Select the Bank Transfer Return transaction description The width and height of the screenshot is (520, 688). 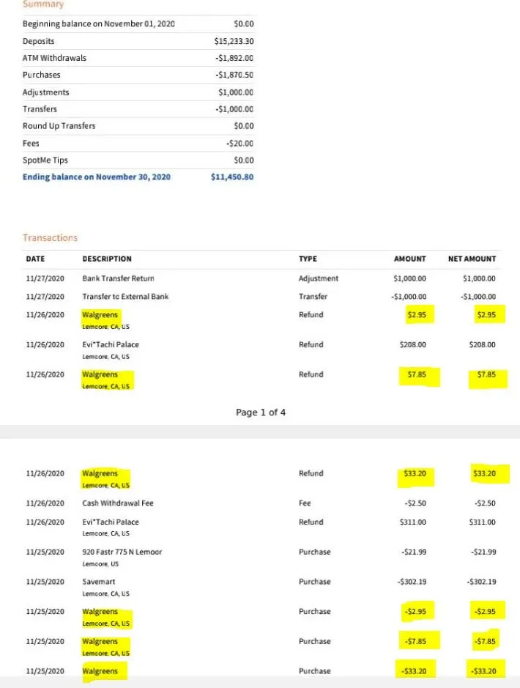point(118,278)
